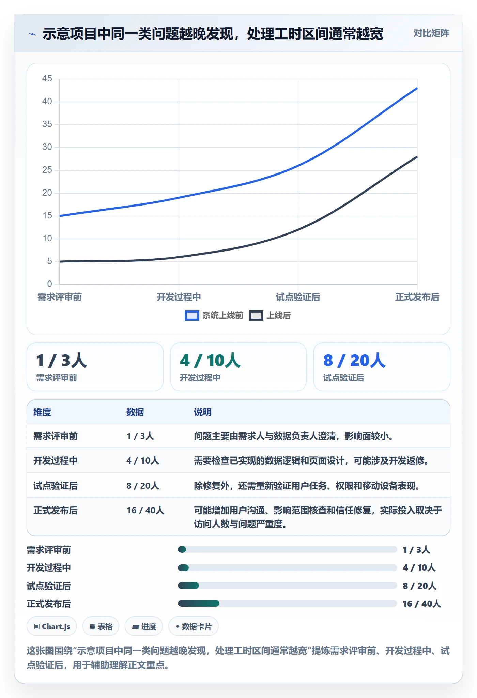Image resolution: width=477 pixels, height=698 pixels.
Task: Open the 1 / 3人 需求评审前 data card
Action: [x=95, y=367]
